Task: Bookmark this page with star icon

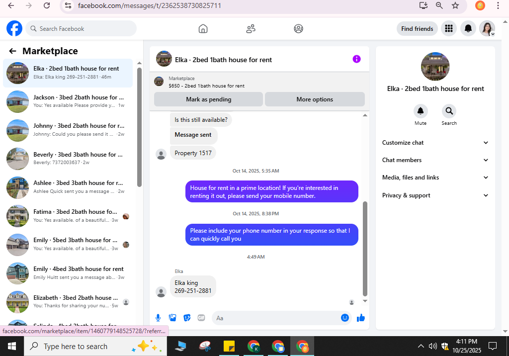Action: pos(455,5)
